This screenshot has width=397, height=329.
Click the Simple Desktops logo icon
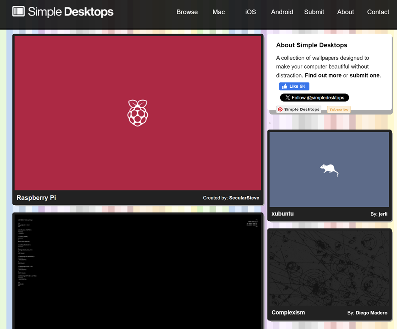tap(19, 11)
